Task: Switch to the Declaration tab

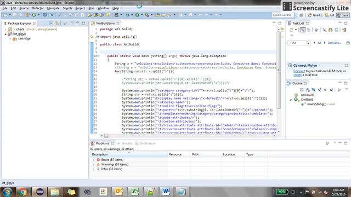Action: point(145,143)
